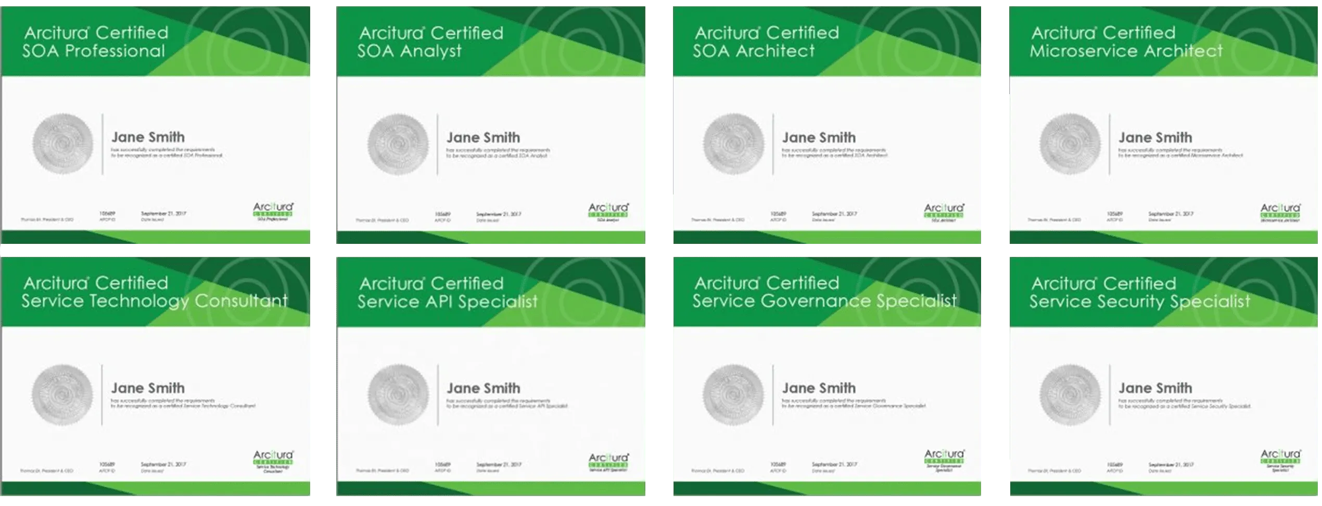Click the seal on Service Security Specialist certificate
Screen dimensions: 1322x506
coord(1071,395)
